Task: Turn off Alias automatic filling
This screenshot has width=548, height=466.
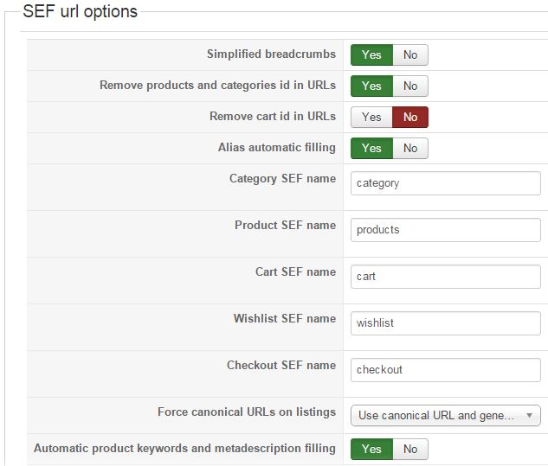Action: 410,149
